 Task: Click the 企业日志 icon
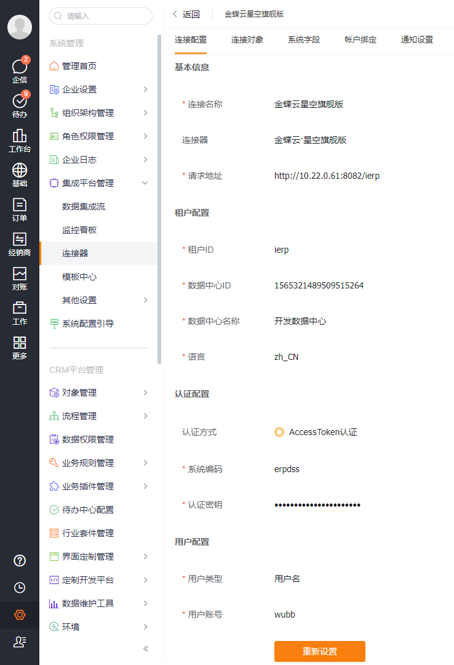pos(54,160)
